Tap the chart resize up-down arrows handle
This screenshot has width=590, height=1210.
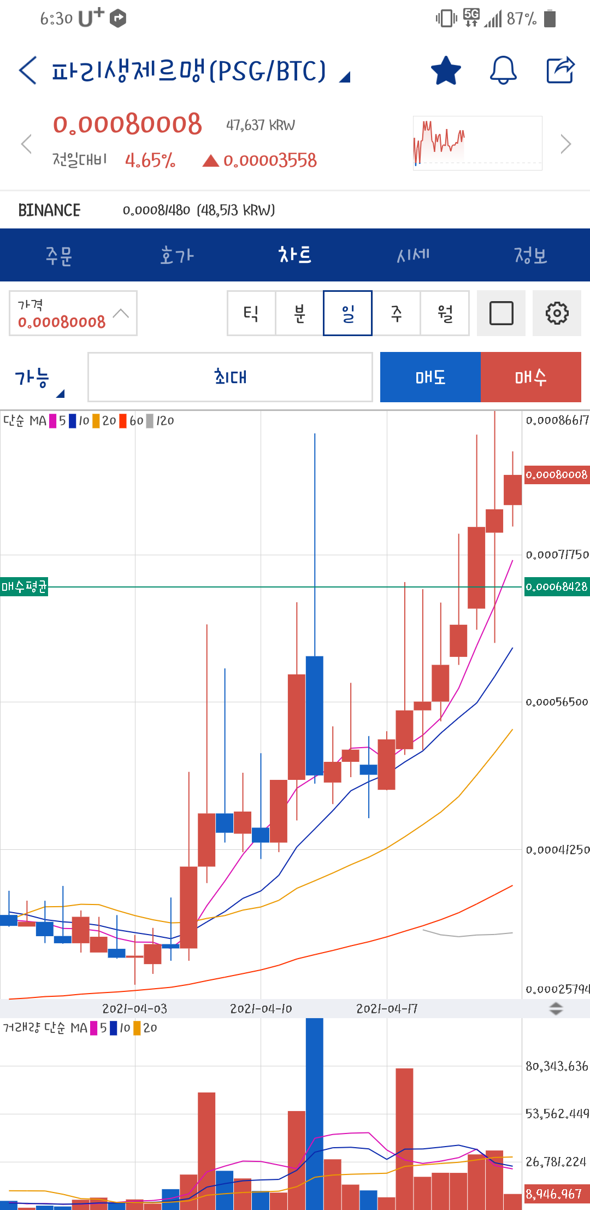pyautogui.click(x=556, y=1008)
